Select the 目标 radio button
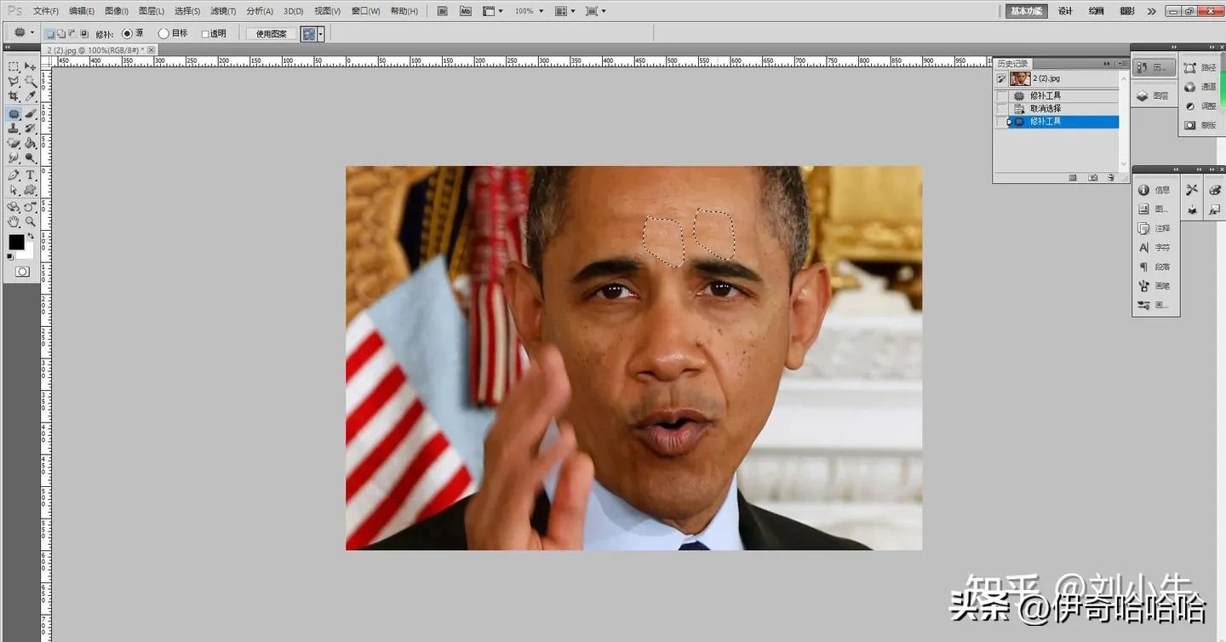This screenshot has height=642, width=1226. click(x=163, y=33)
